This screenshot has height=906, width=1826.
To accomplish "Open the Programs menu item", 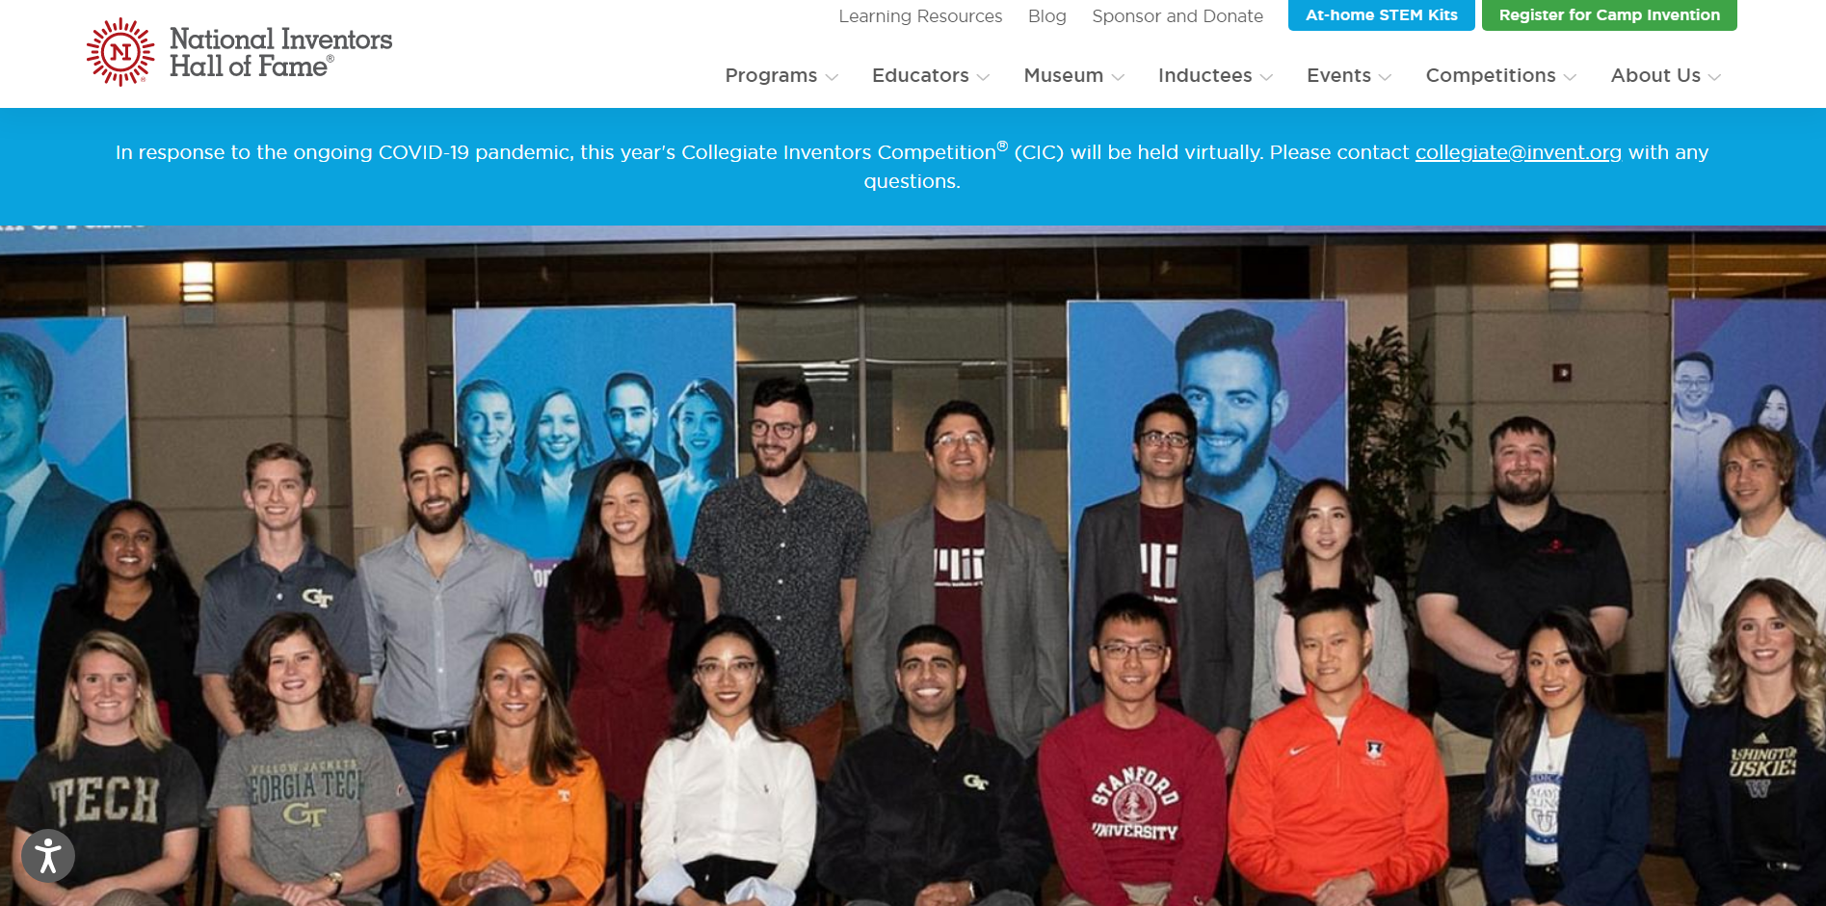I will [x=771, y=75].
